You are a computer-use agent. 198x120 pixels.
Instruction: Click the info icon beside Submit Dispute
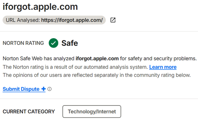[x=49, y=89]
